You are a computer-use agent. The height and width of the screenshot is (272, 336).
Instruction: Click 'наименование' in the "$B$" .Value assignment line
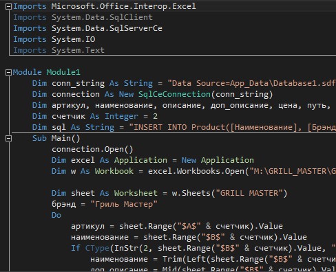pos(100,238)
